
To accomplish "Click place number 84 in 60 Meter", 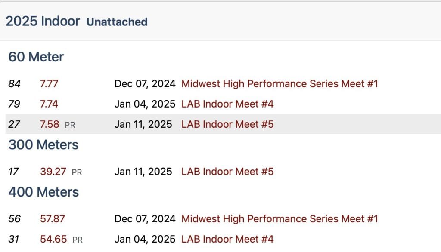I will click(x=15, y=83).
